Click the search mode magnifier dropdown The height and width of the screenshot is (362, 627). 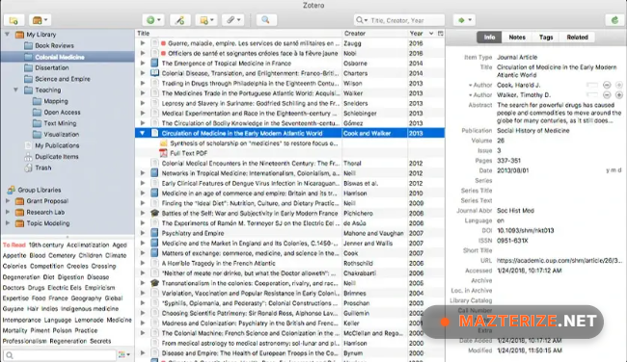tap(362, 20)
